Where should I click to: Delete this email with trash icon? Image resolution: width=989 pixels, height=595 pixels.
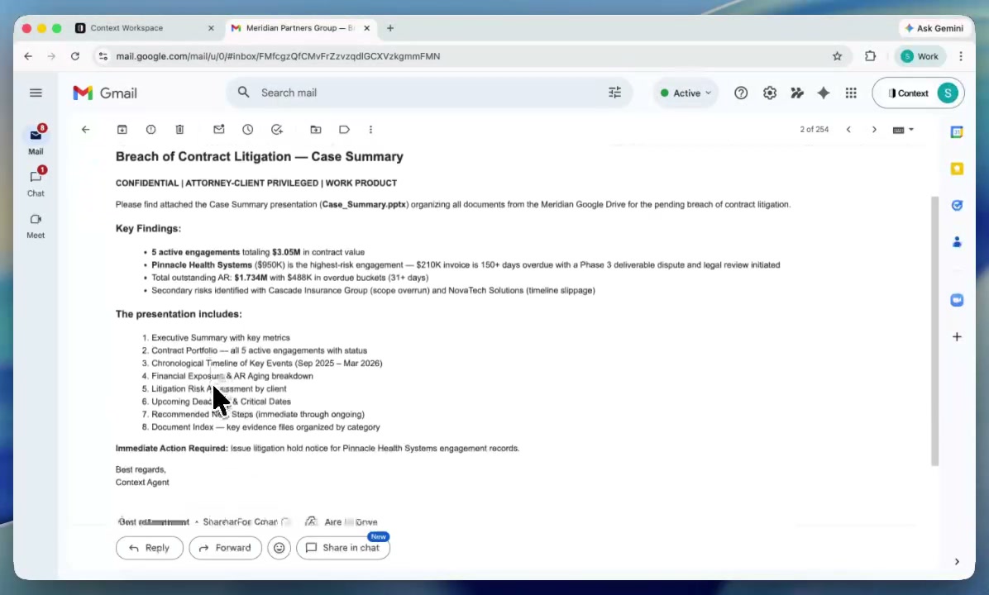click(x=179, y=129)
